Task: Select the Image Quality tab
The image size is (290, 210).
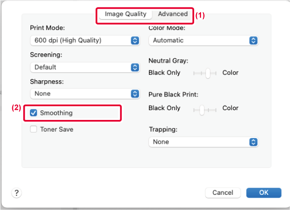Action: pos(125,14)
